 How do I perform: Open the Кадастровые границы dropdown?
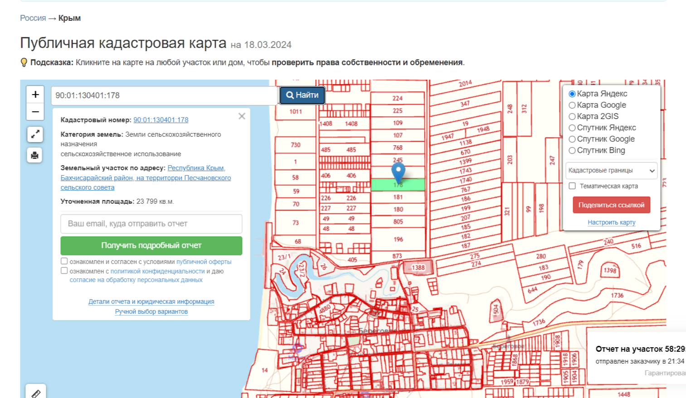[x=612, y=171]
